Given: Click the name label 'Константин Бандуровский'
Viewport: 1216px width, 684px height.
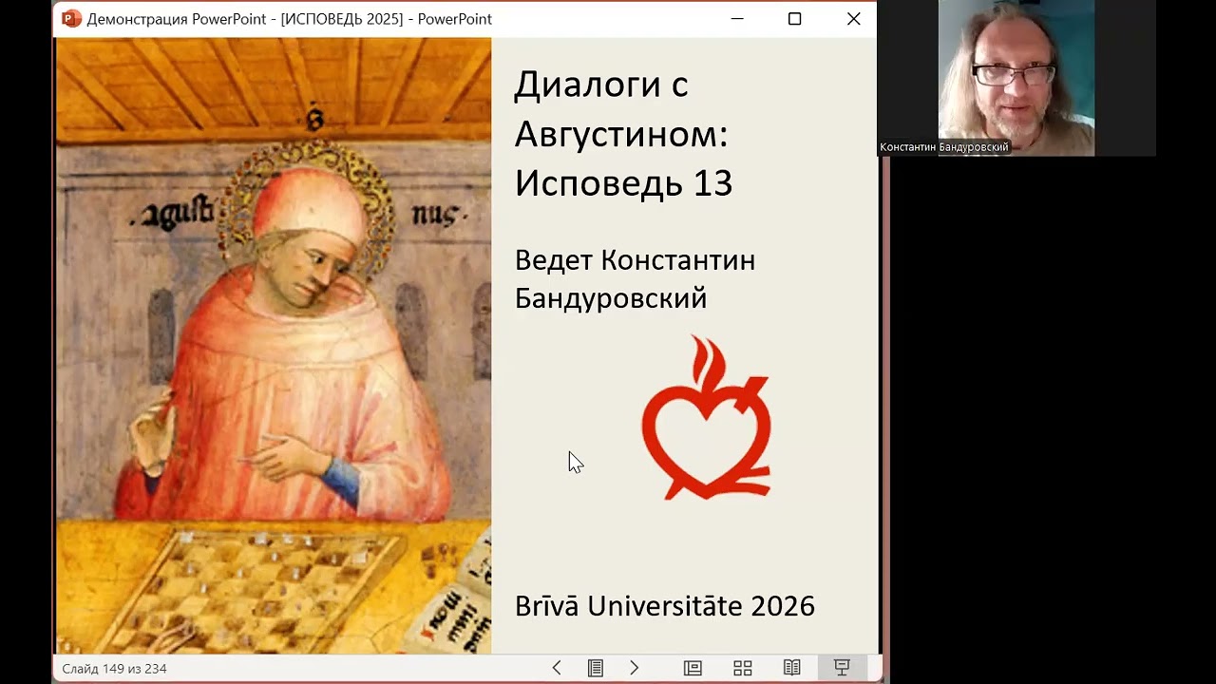Looking at the screenshot, I should (x=944, y=147).
